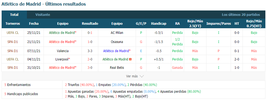The image size is (267, 101).
Task: Open the Osasuna team link
Action: click(117, 42)
